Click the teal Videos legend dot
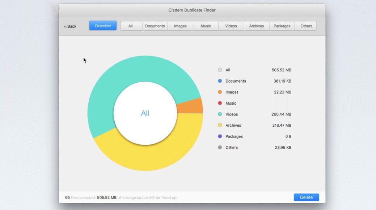This screenshot has height=210, width=376. [220, 114]
